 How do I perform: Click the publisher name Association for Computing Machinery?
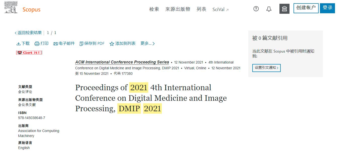pyautogui.click(x=39, y=133)
